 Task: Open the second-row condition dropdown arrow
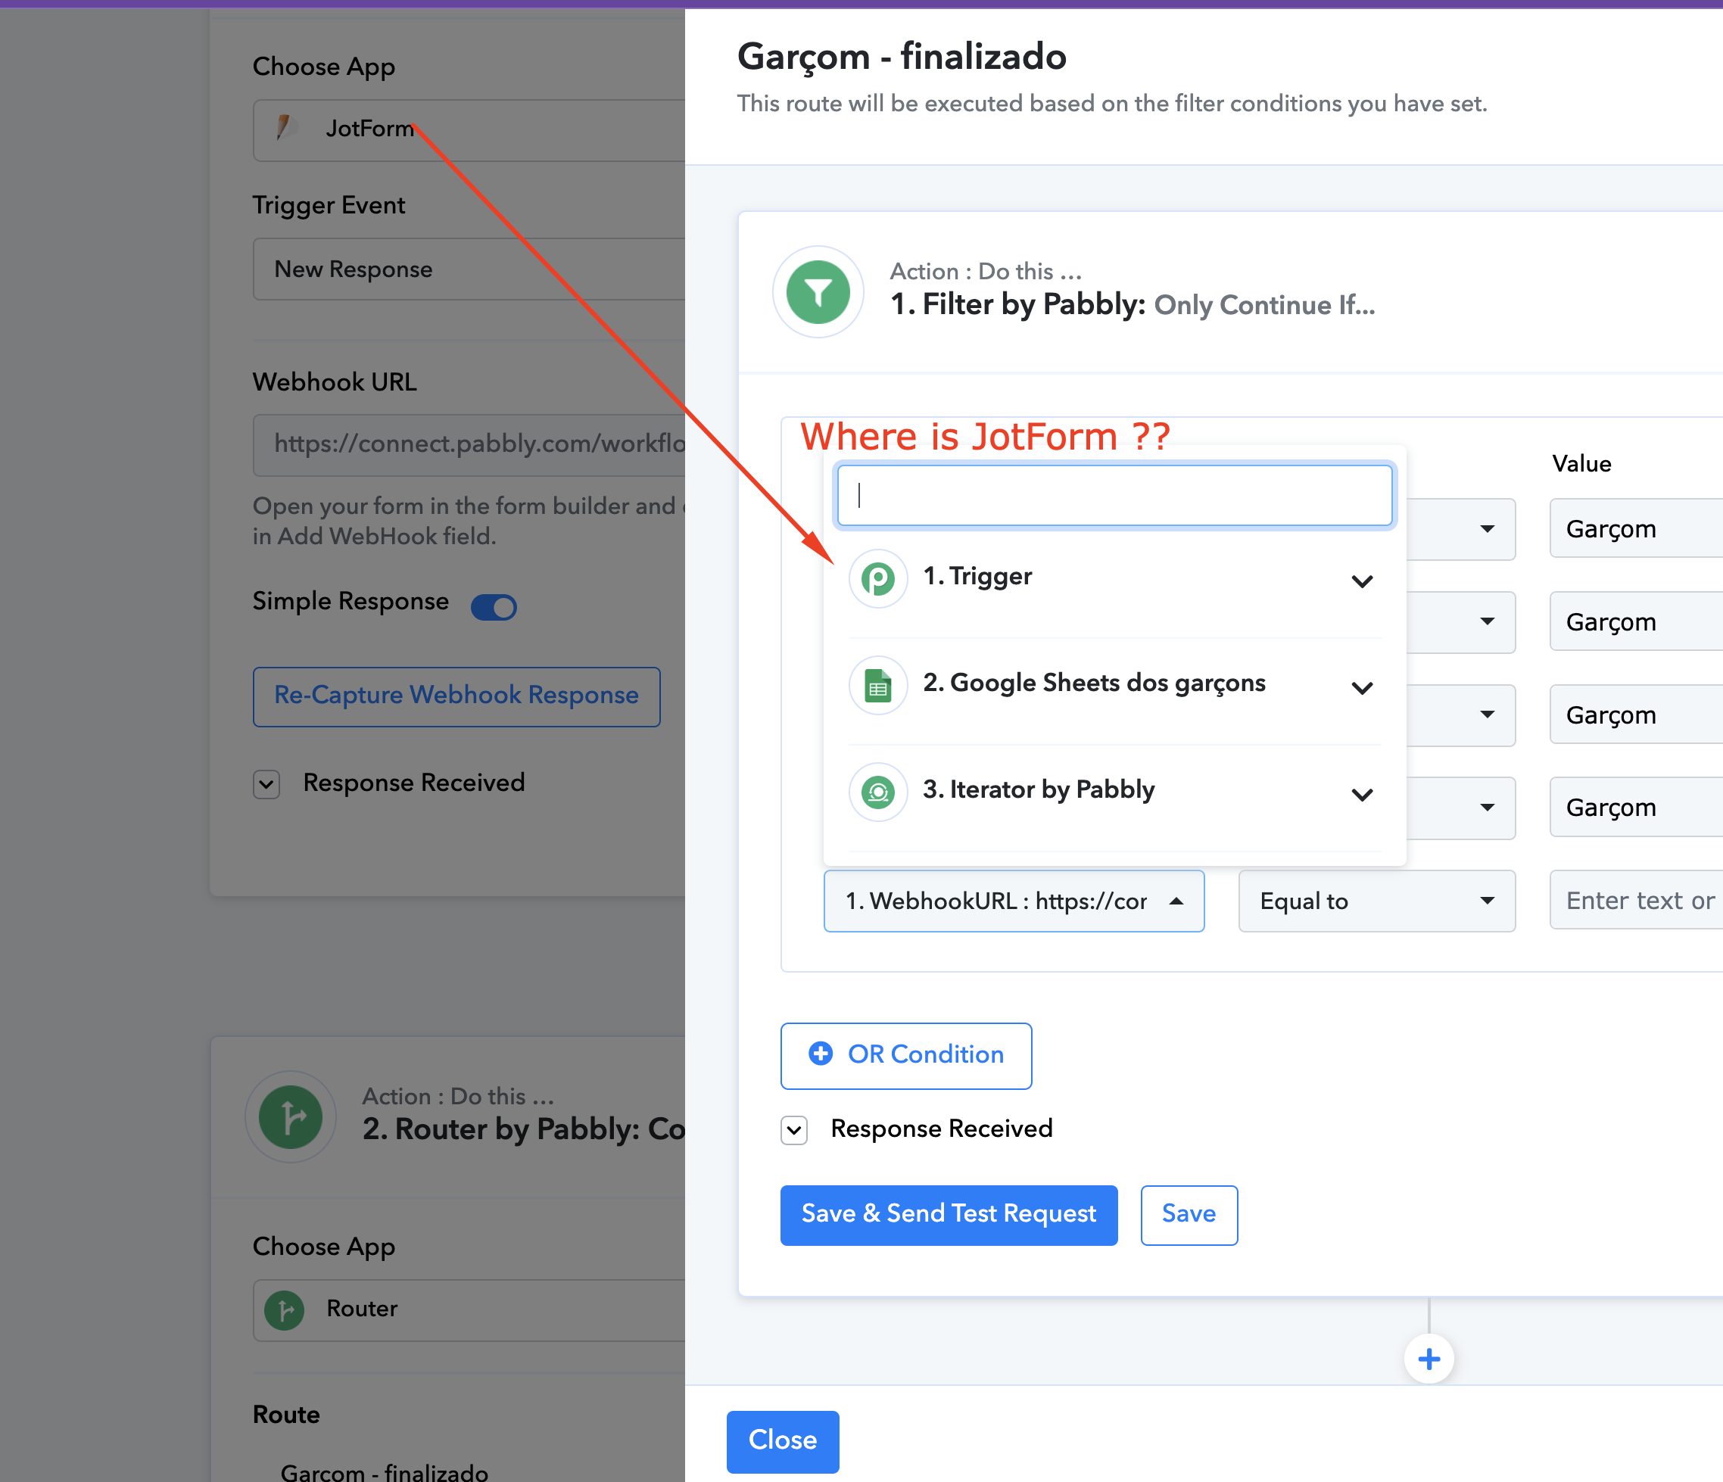click(x=1487, y=621)
